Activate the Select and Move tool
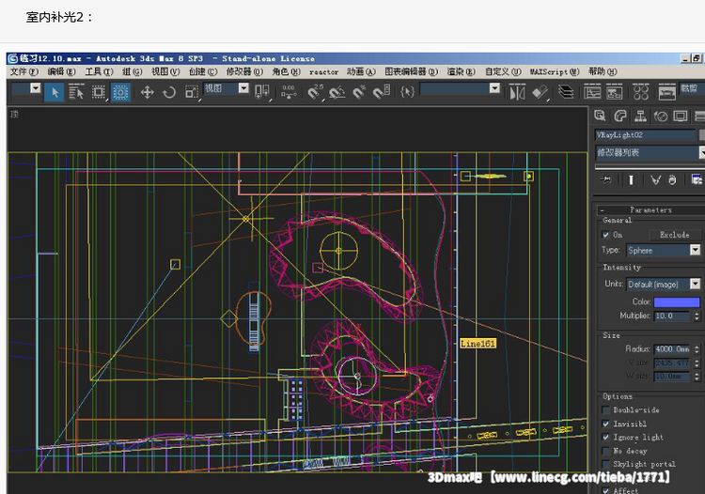The height and width of the screenshot is (494, 705). pos(147,93)
